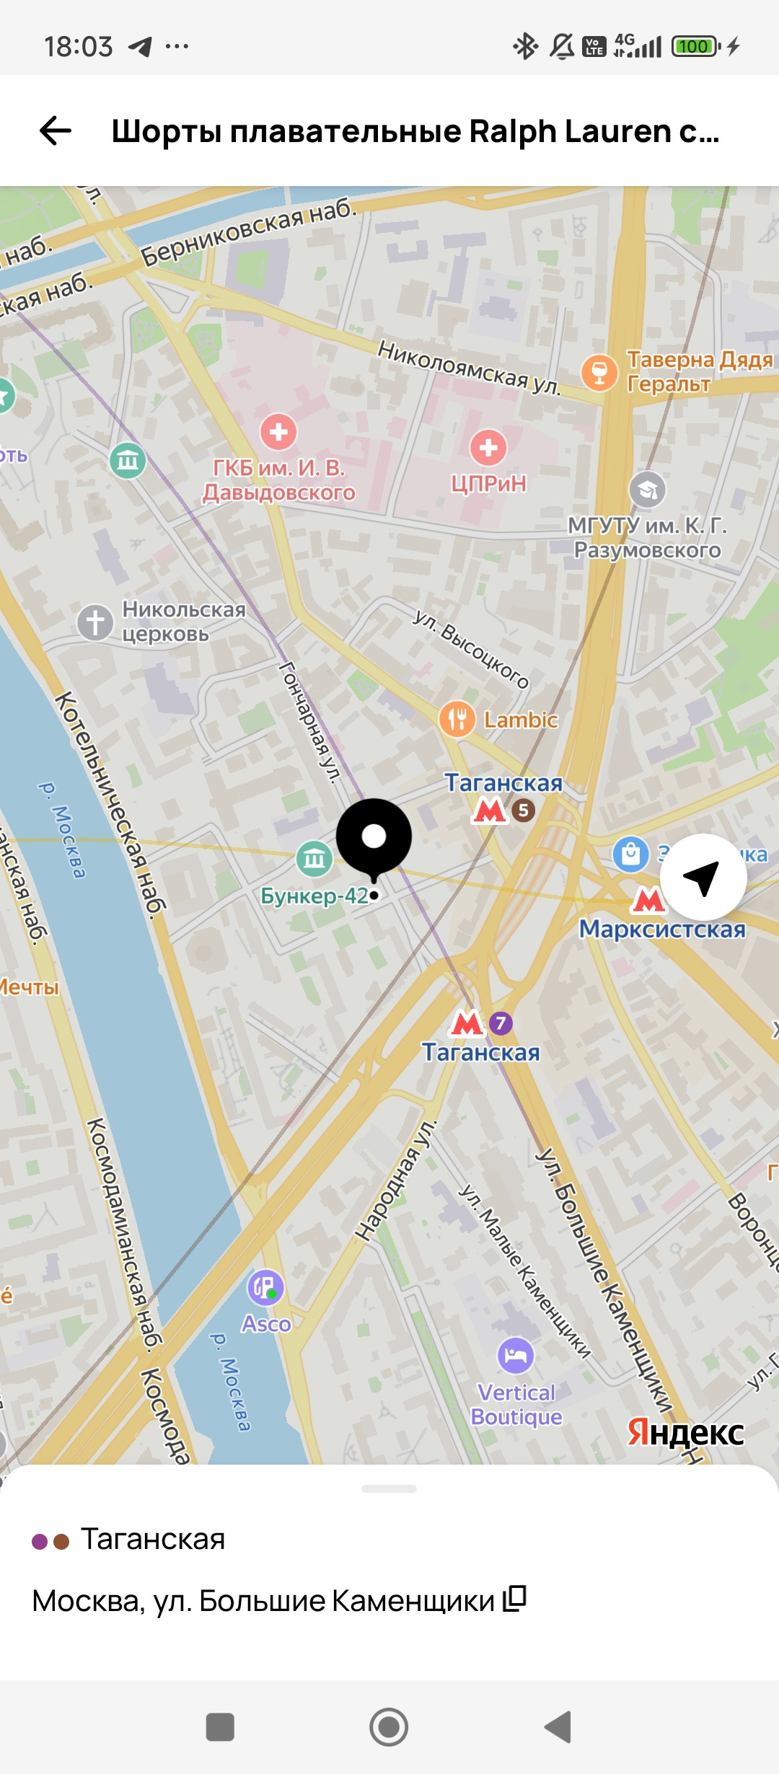Select the black pickup point pin
The image size is (779, 1774).
pyautogui.click(x=374, y=840)
